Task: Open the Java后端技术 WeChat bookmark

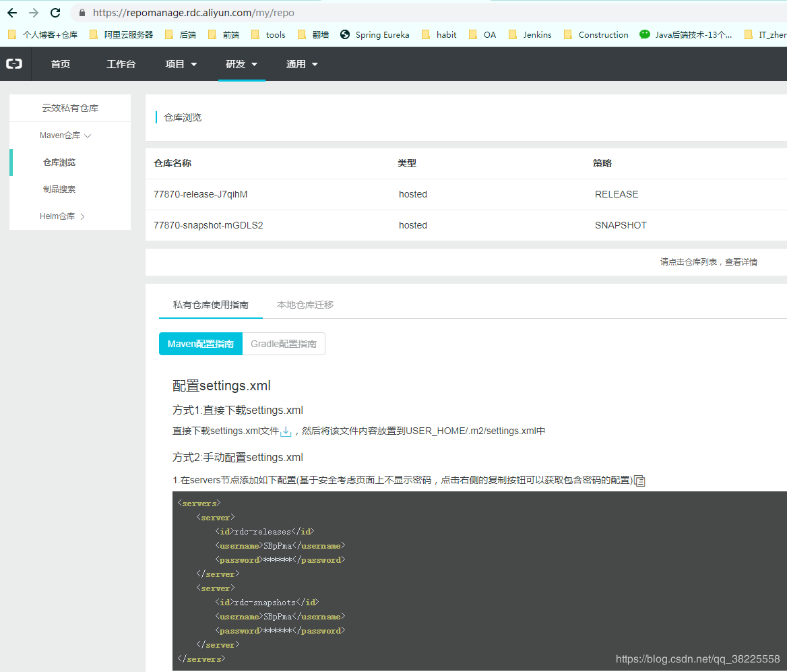Action: click(686, 34)
